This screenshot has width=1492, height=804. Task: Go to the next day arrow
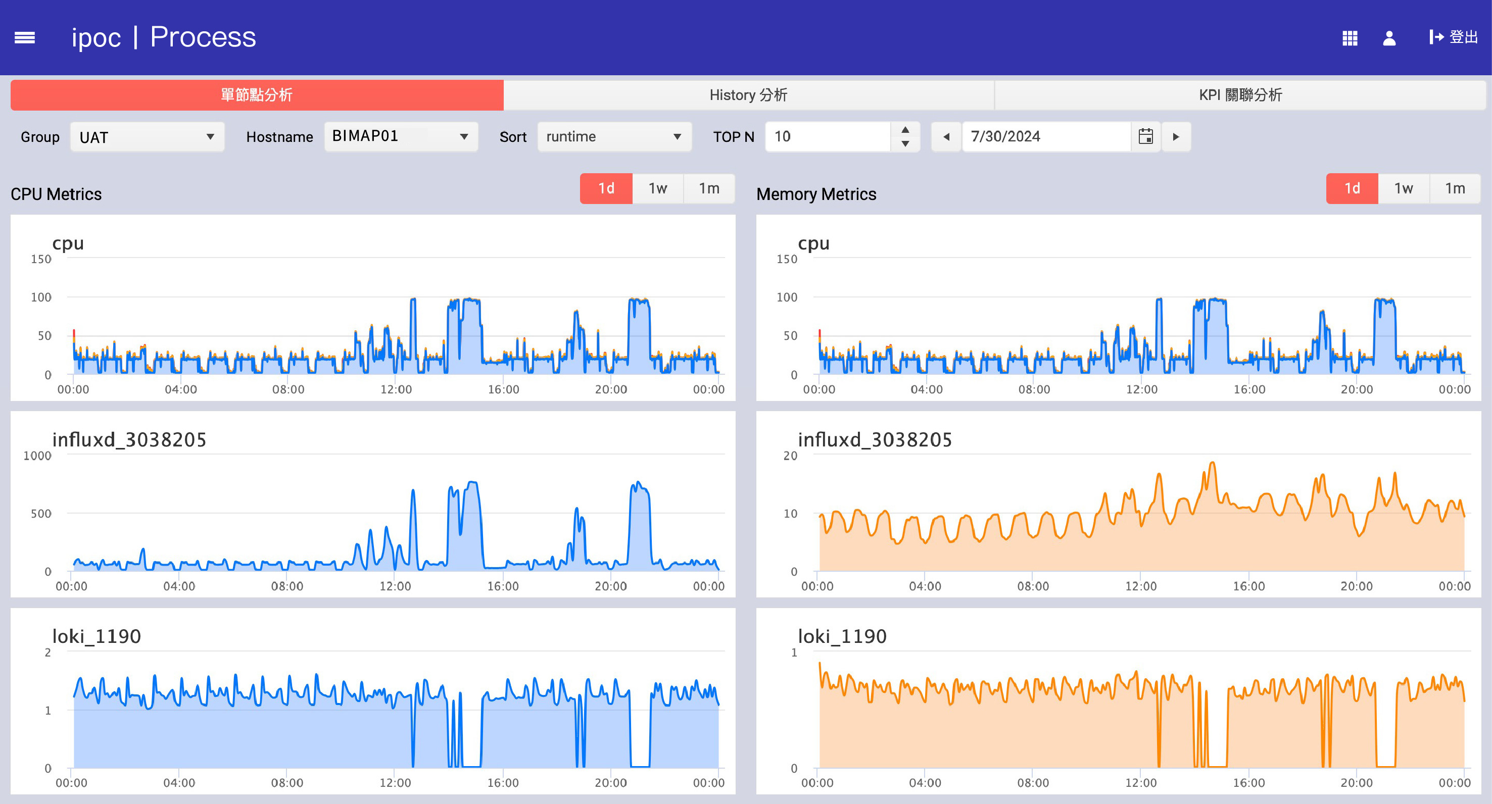(x=1176, y=137)
